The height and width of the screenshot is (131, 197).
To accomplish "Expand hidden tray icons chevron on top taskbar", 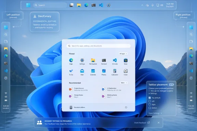I will click(142, 5).
